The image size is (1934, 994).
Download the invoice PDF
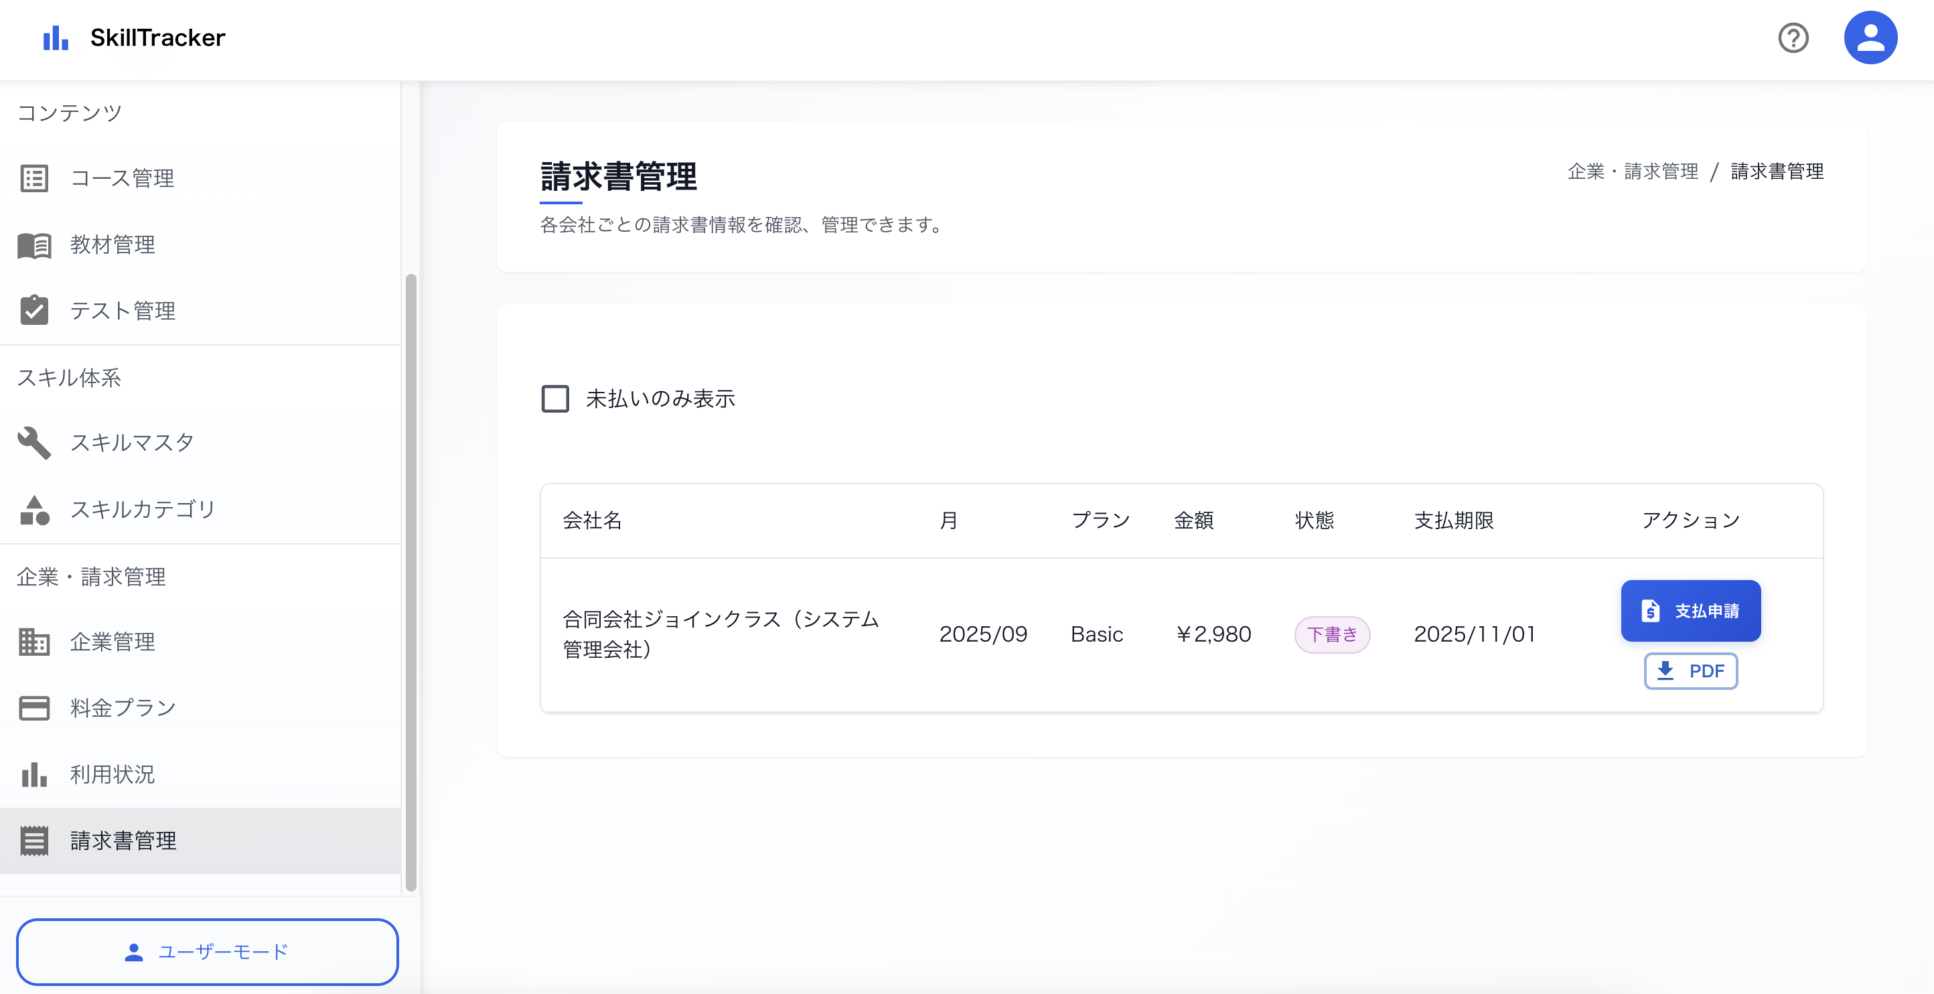click(1691, 670)
